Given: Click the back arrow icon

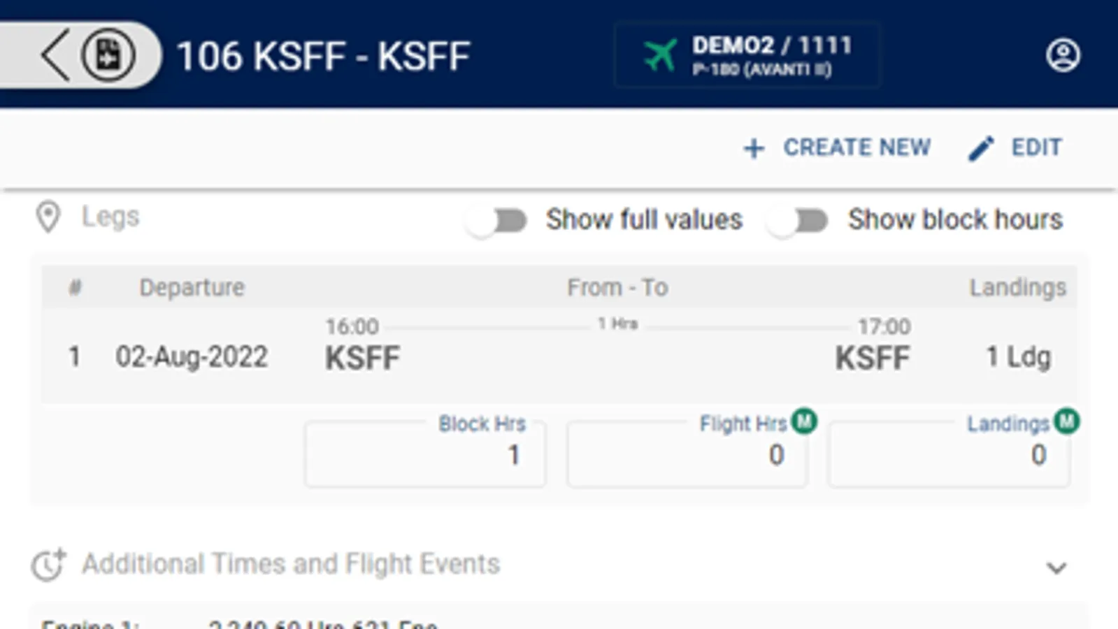Looking at the screenshot, I should (x=55, y=55).
